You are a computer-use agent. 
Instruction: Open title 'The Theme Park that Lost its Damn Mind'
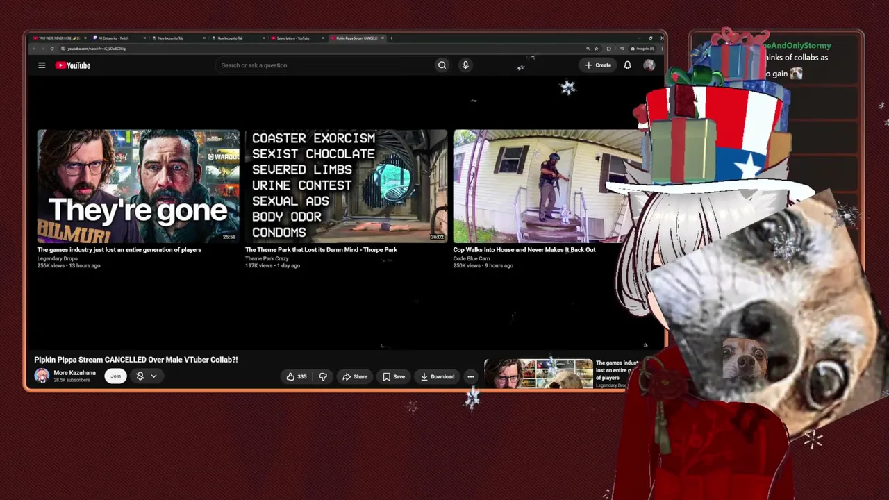pyautogui.click(x=321, y=250)
